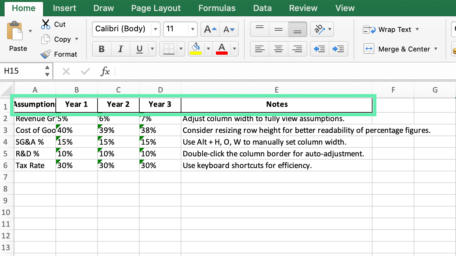Open the Data ribbon tab
The width and height of the screenshot is (456, 256).
262,8
